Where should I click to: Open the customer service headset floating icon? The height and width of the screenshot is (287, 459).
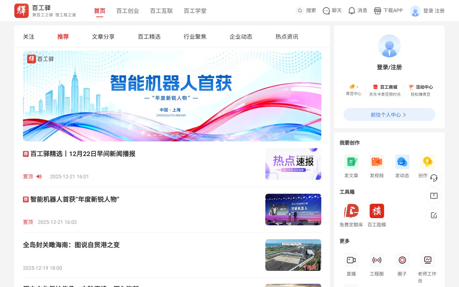tap(434, 178)
